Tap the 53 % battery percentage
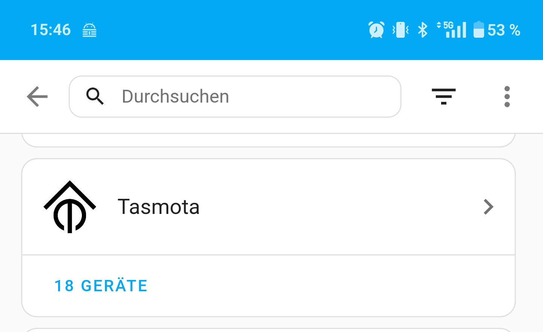 (504, 30)
